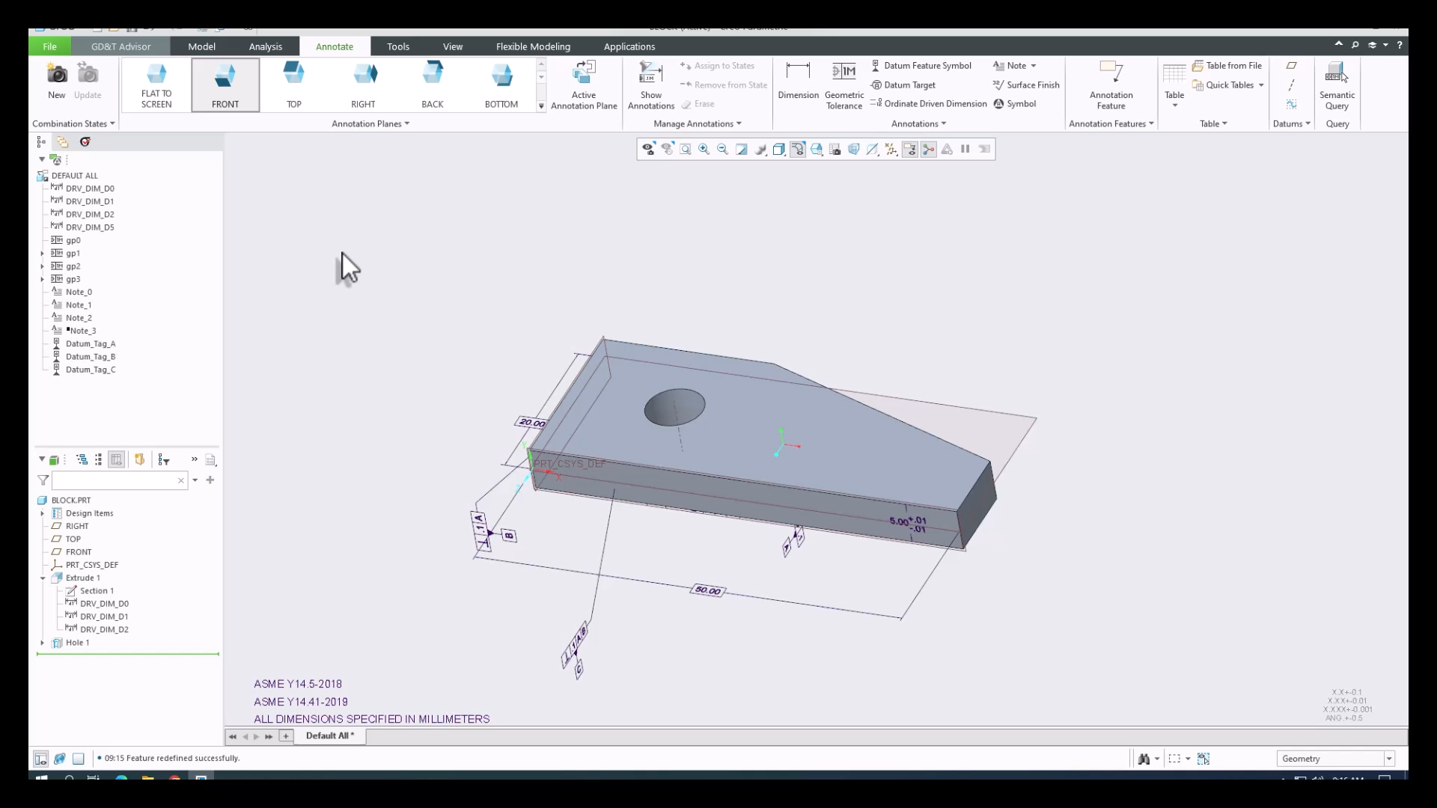Open Show Annotations tool
This screenshot has height=808, width=1437.
651,85
